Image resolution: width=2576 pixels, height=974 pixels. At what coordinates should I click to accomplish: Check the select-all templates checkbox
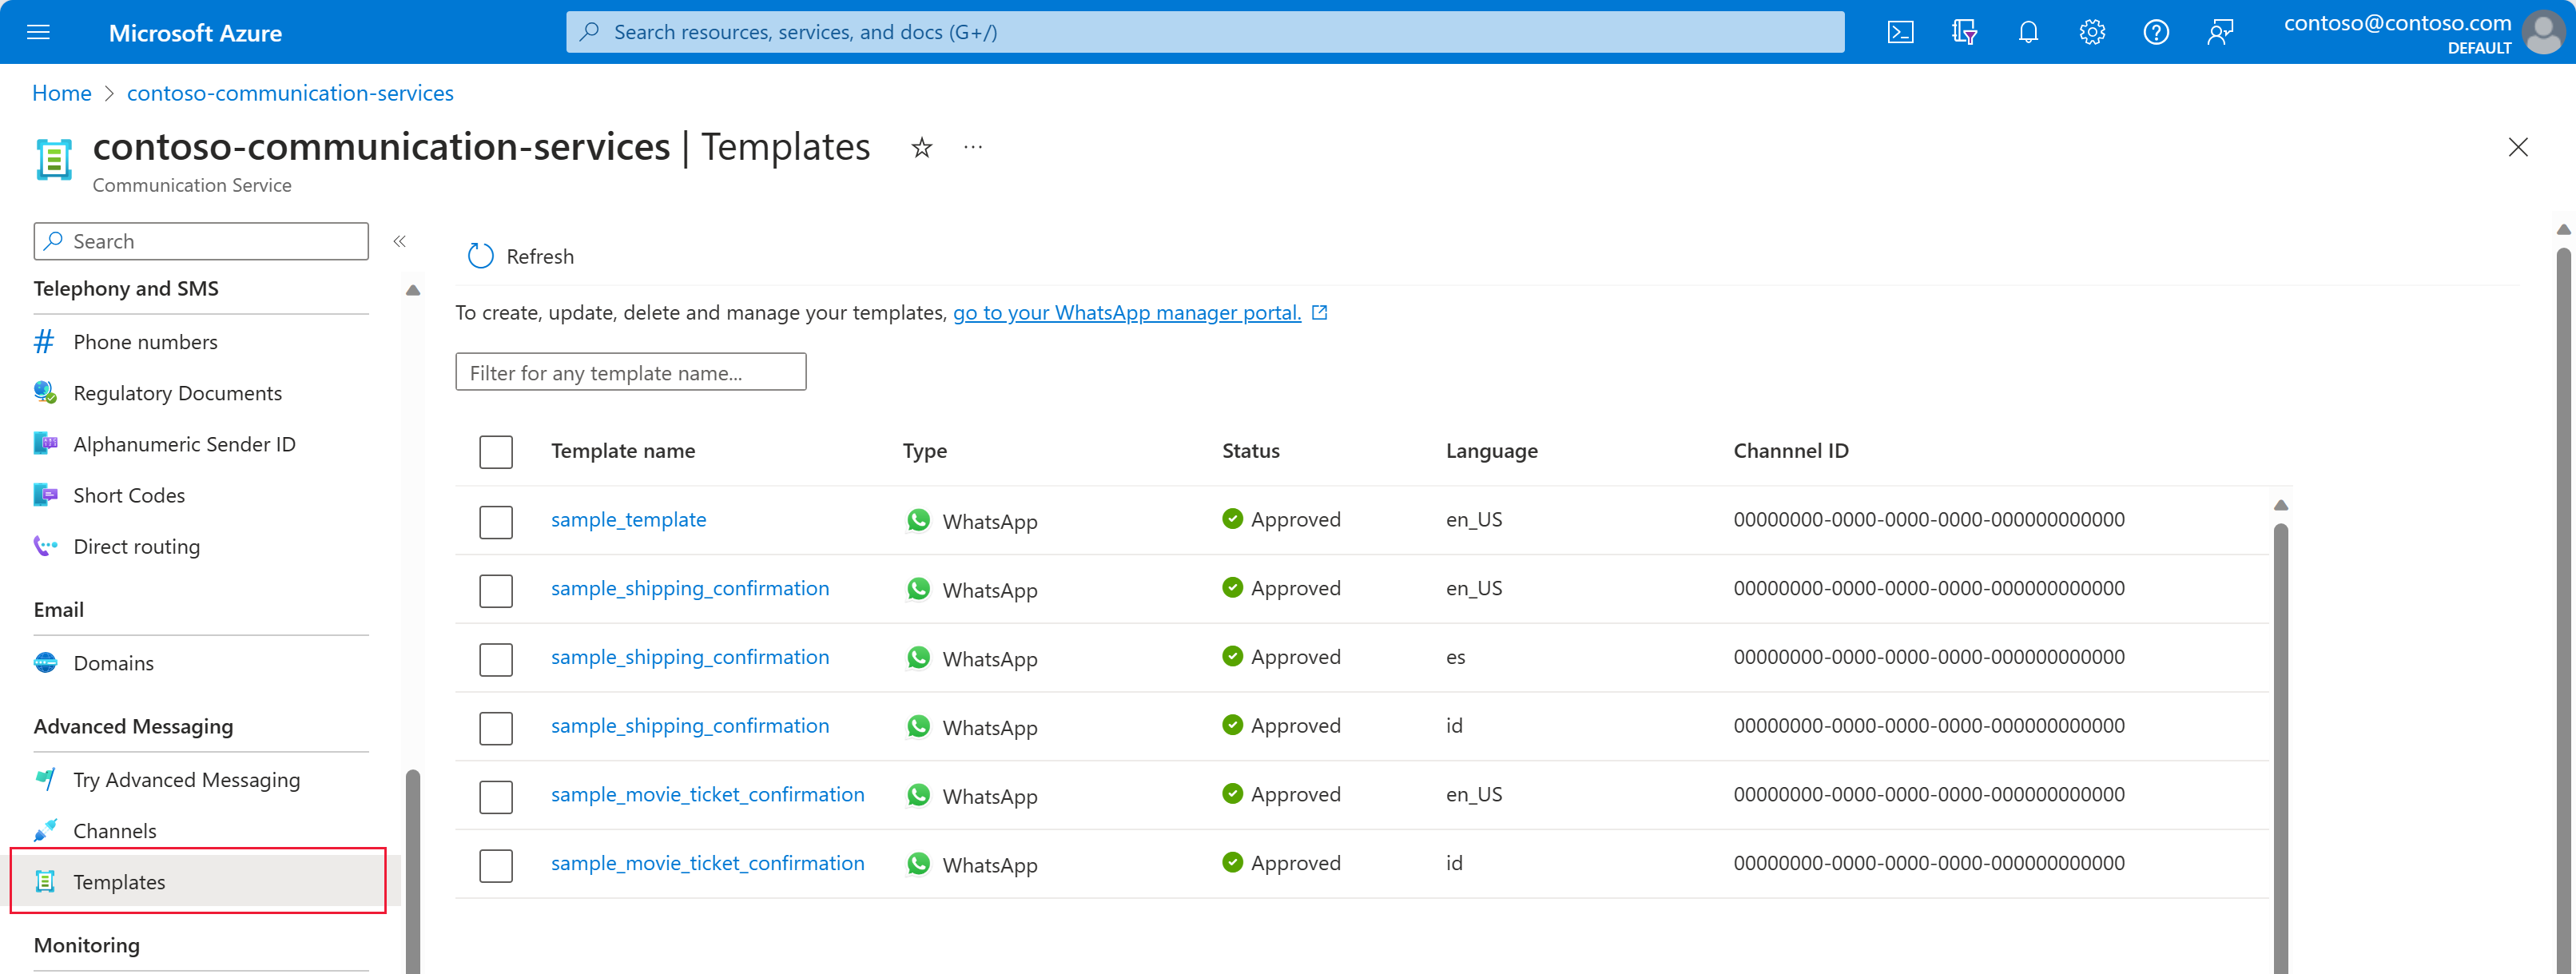coord(496,452)
